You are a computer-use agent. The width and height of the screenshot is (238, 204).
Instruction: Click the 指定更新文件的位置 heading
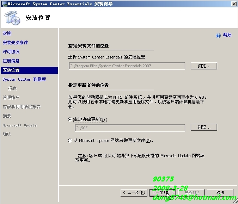point(89,85)
